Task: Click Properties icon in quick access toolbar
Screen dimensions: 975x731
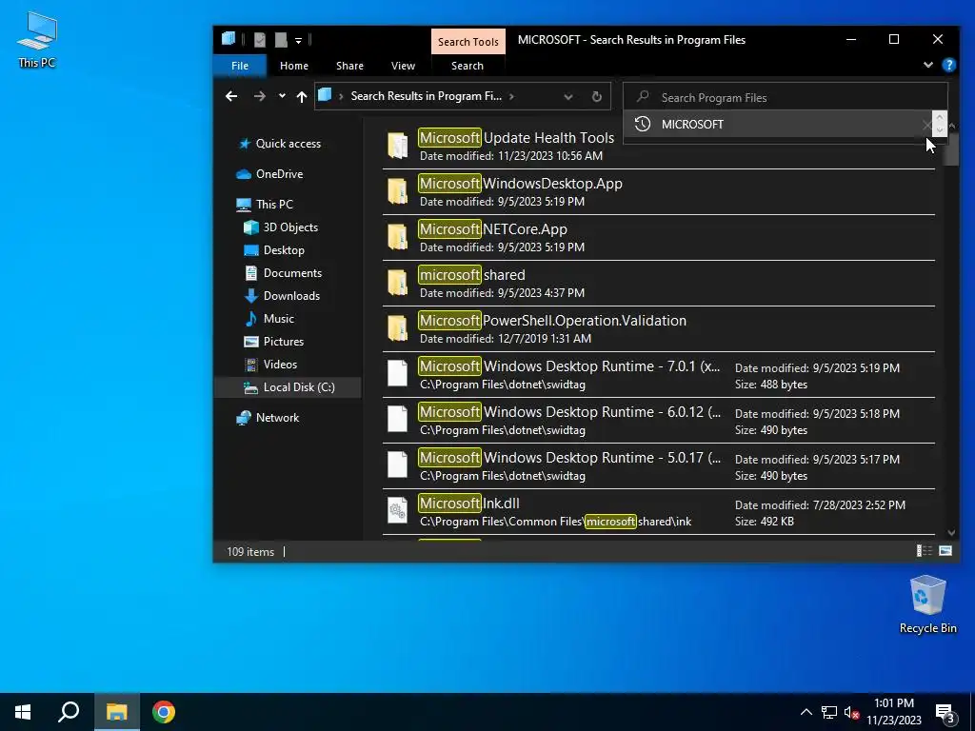Action: (x=260, y=40)
